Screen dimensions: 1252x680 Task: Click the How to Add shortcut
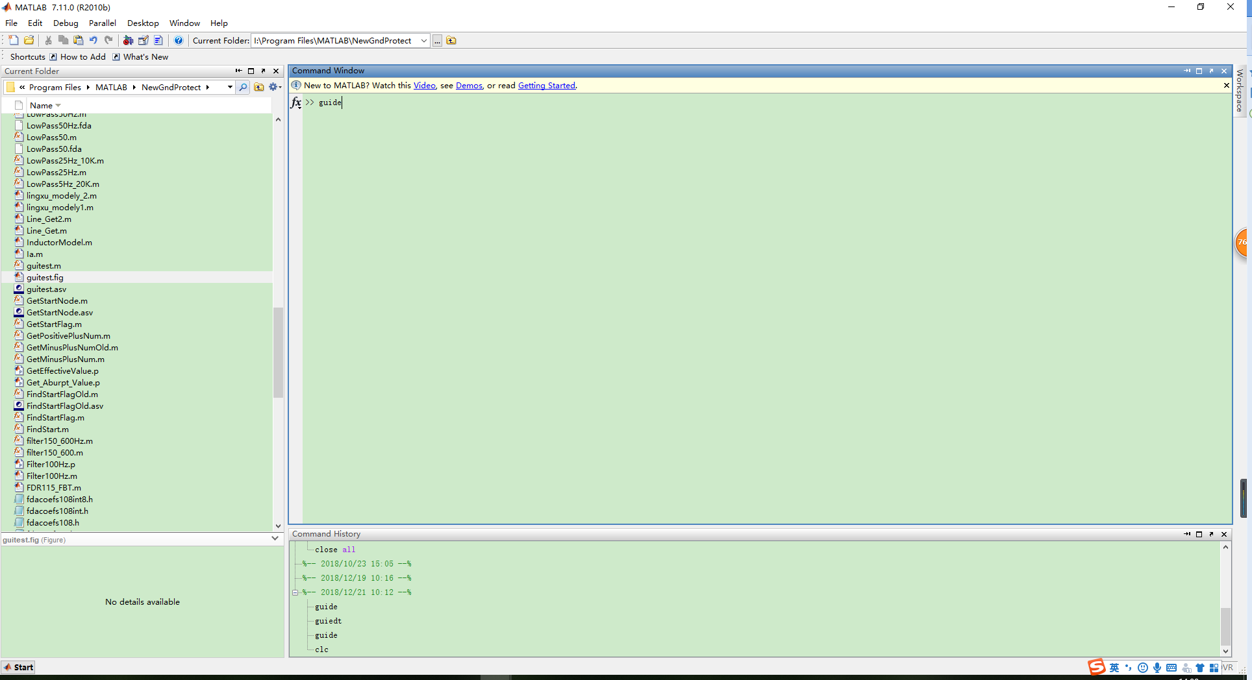[77, 57]
